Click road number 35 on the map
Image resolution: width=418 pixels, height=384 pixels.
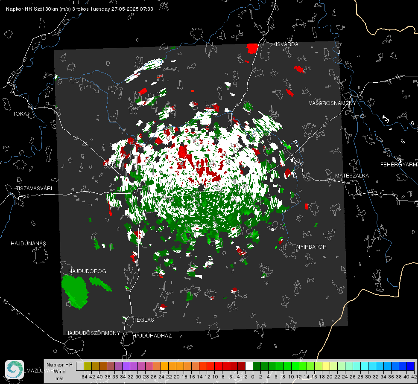(6, 301)
